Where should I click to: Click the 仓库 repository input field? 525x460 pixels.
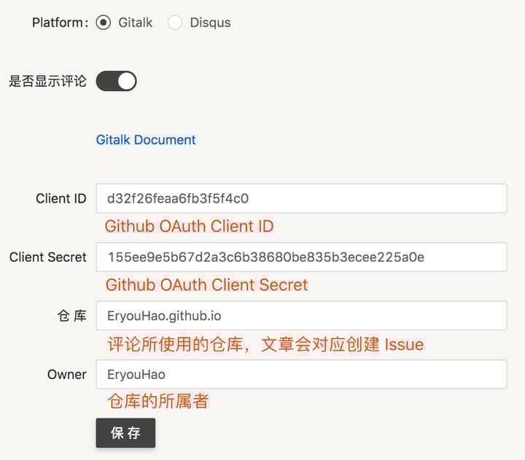click(x=301, y=316)
